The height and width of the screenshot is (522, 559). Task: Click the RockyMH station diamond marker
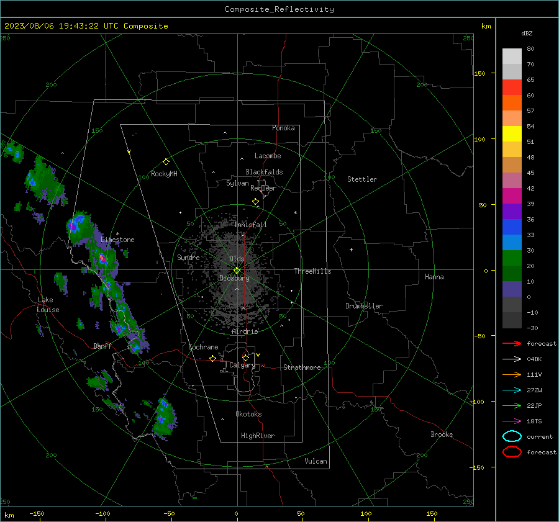click(166, 162)
